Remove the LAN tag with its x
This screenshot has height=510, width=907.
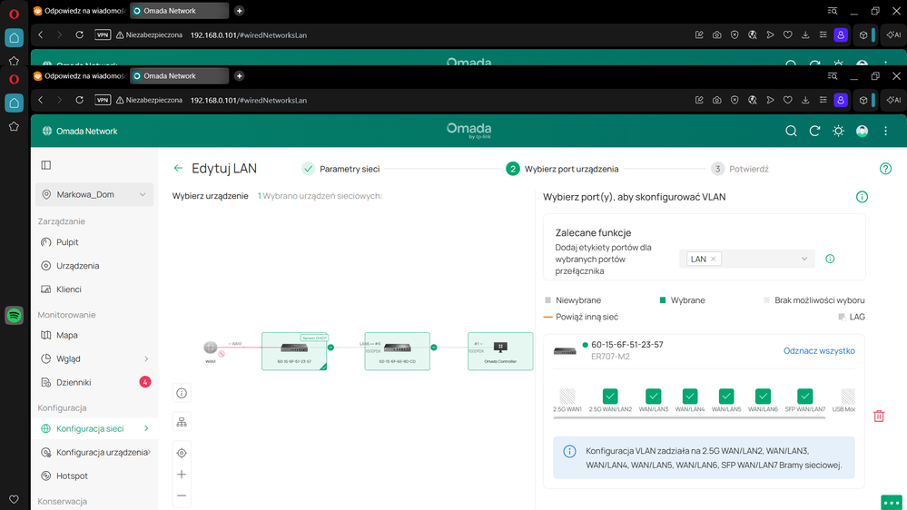click(714, 259)
